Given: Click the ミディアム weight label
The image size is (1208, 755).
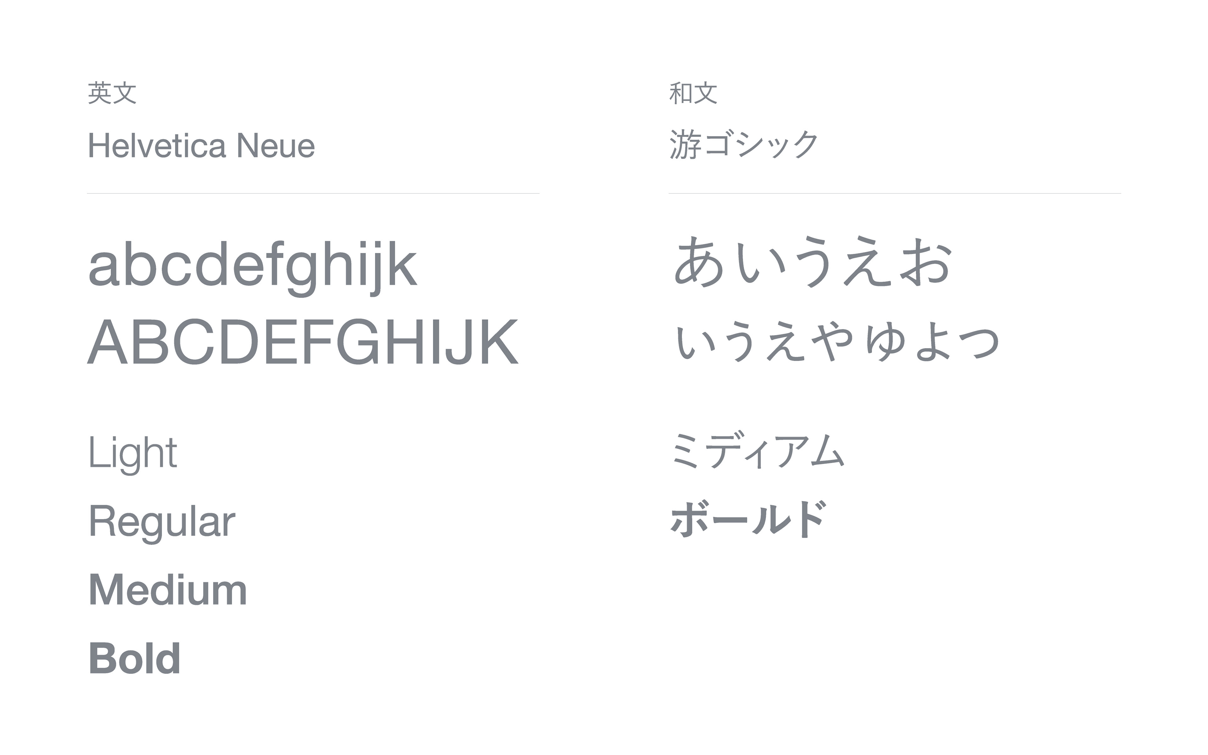Looking at the screenshot, I should pyautogui.click(x=757, y=451).
